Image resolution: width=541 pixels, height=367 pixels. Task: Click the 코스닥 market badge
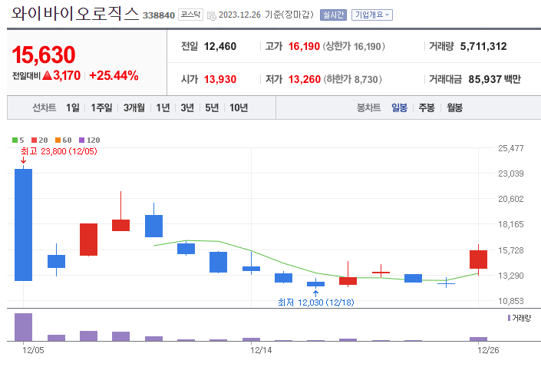pyautogui.click(x=190, y=15)
